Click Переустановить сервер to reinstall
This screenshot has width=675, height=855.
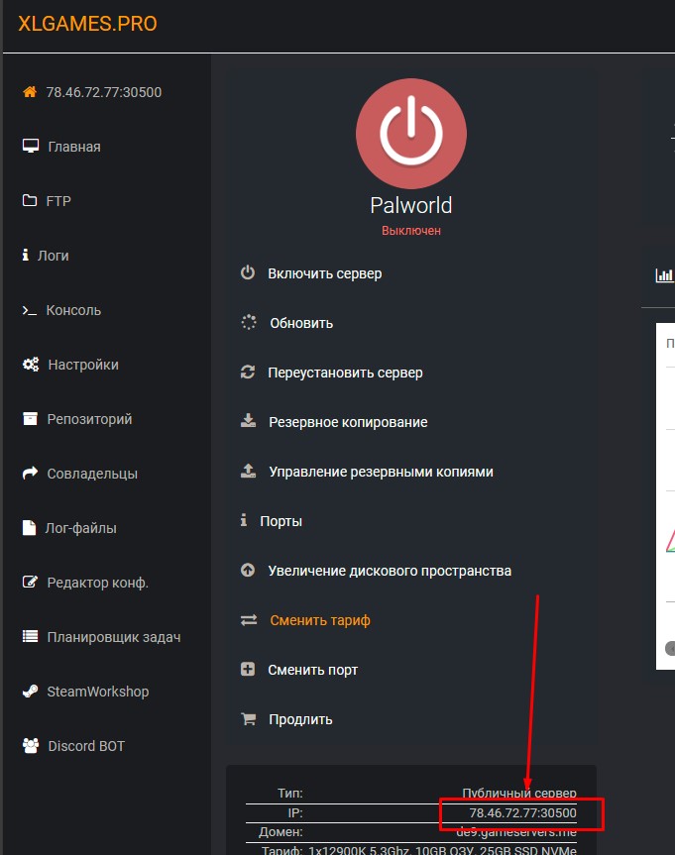click(347, 372)
